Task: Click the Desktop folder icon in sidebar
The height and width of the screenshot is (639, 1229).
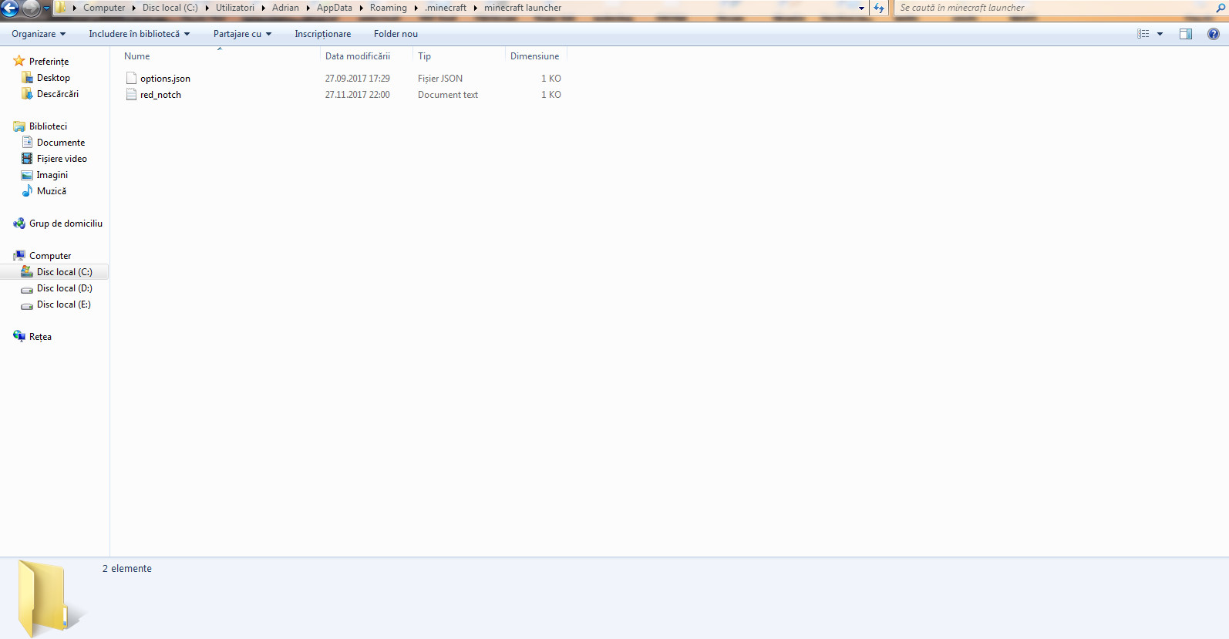Action: pos(27,78)
